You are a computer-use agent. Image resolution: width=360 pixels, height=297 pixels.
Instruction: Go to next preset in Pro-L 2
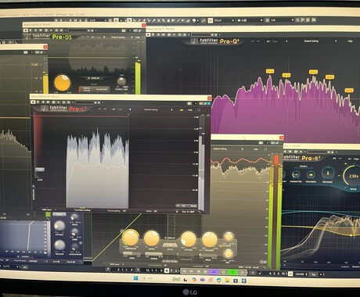tap(171, 109)
